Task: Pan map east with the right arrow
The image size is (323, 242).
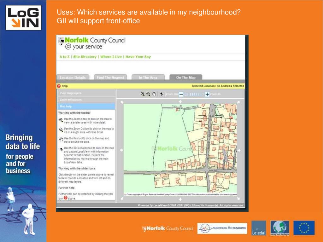Action: 239,150
